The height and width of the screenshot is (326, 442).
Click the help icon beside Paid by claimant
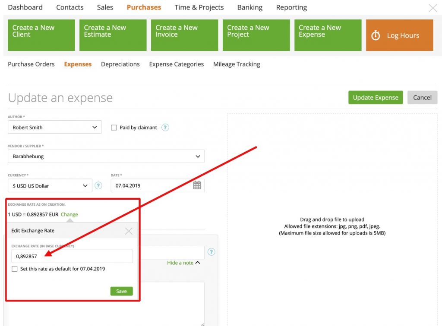click(165, 127)
